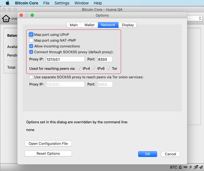Image resolution: width=204 pixels, height=171 pixels.
Task: Click the IPv4 reachability checkbox
Action: 80,68
